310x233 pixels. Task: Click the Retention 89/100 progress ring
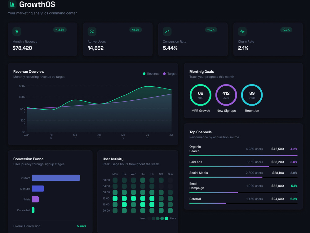pos(252,95)
